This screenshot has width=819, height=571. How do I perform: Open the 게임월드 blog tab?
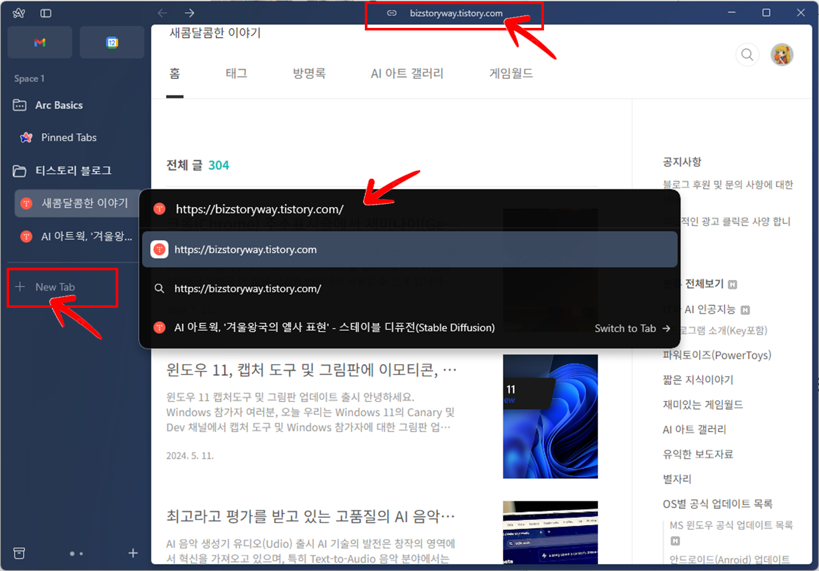point(511,74)
